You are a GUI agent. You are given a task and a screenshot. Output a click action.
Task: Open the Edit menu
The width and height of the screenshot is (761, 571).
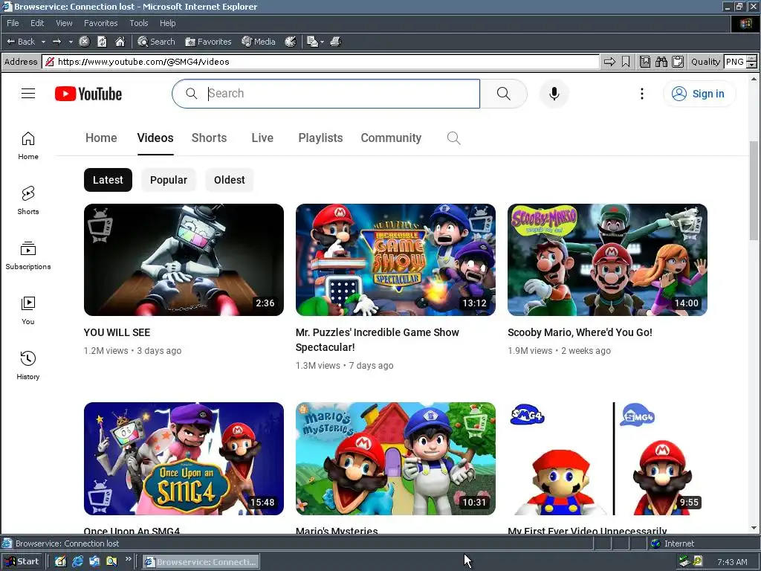click(37, 23)
